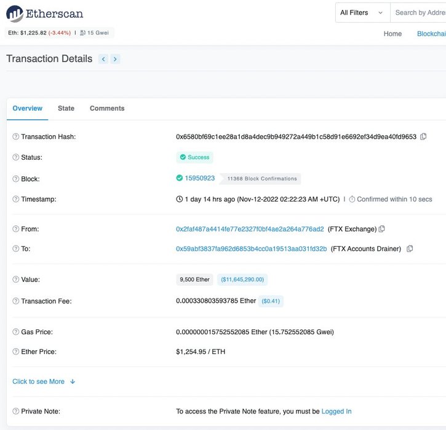Screen dimensions: 446x430
Task: Help icon beside Gas Price
Action: coord(15,332)
